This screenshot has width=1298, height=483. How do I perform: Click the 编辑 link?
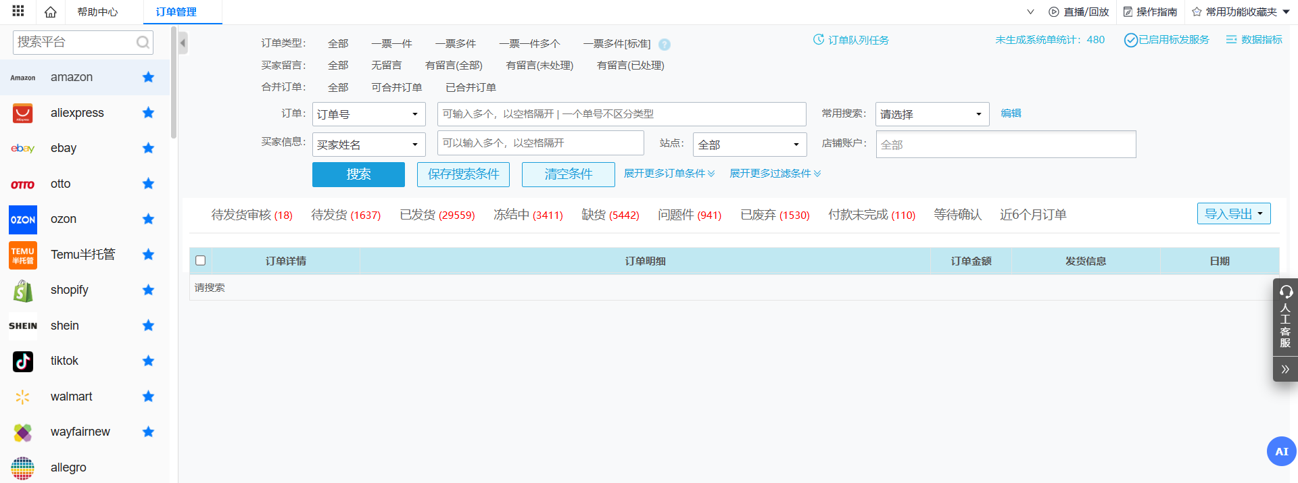pos(1011,113)
